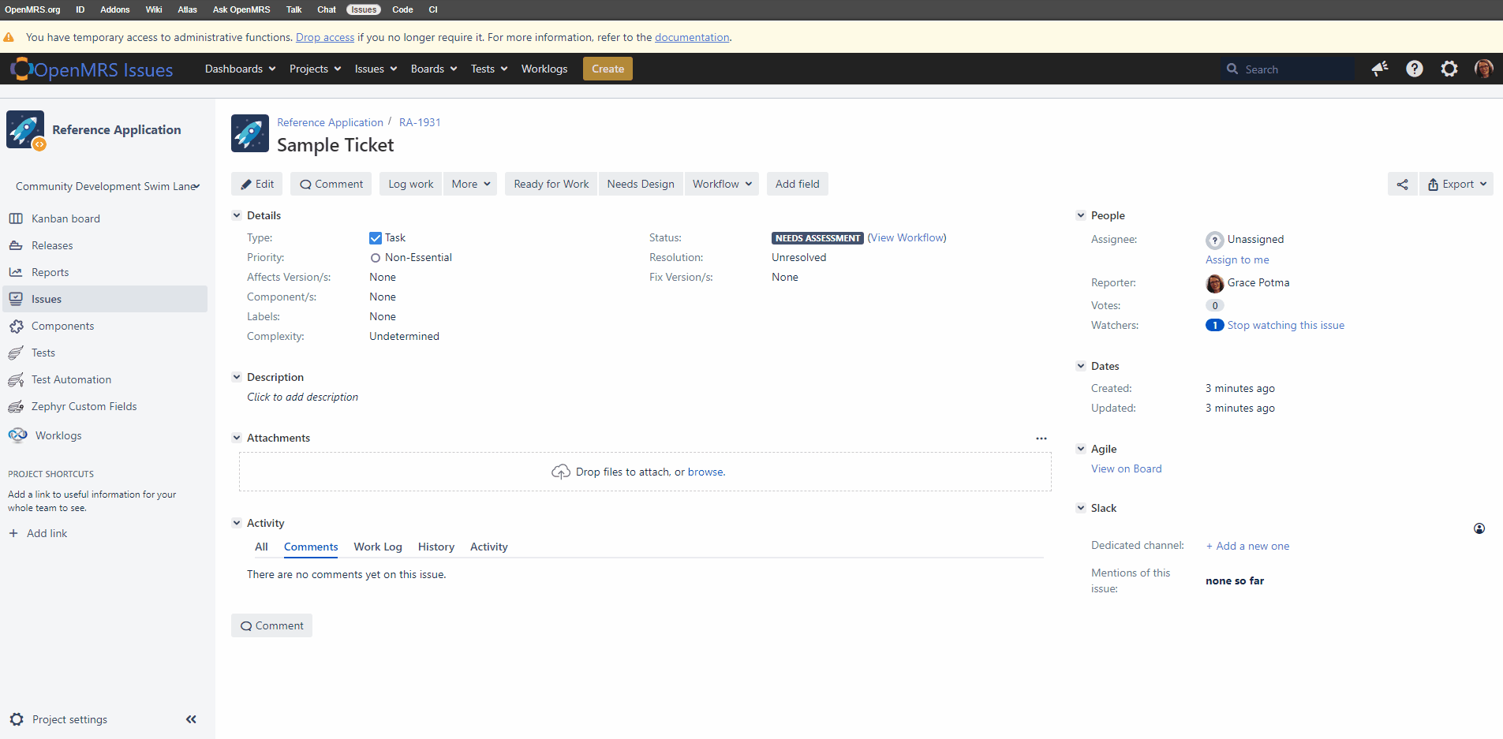Collapse the Activity section
Viewport: 1503px width, 739px height.
click(x=237, y=523)
